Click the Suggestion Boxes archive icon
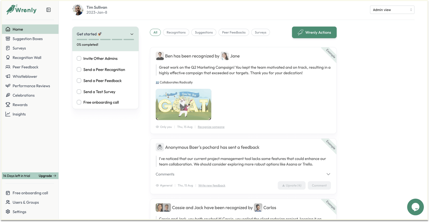 [8, 39]
